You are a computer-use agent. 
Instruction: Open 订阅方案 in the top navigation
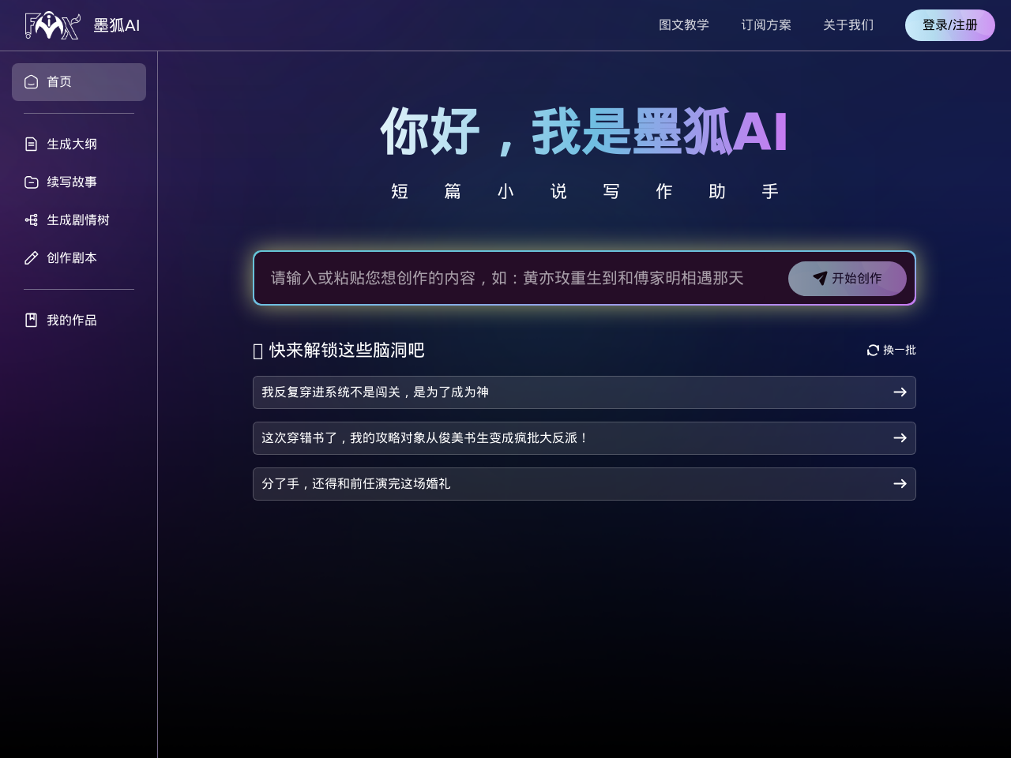(x=766, y=25)
